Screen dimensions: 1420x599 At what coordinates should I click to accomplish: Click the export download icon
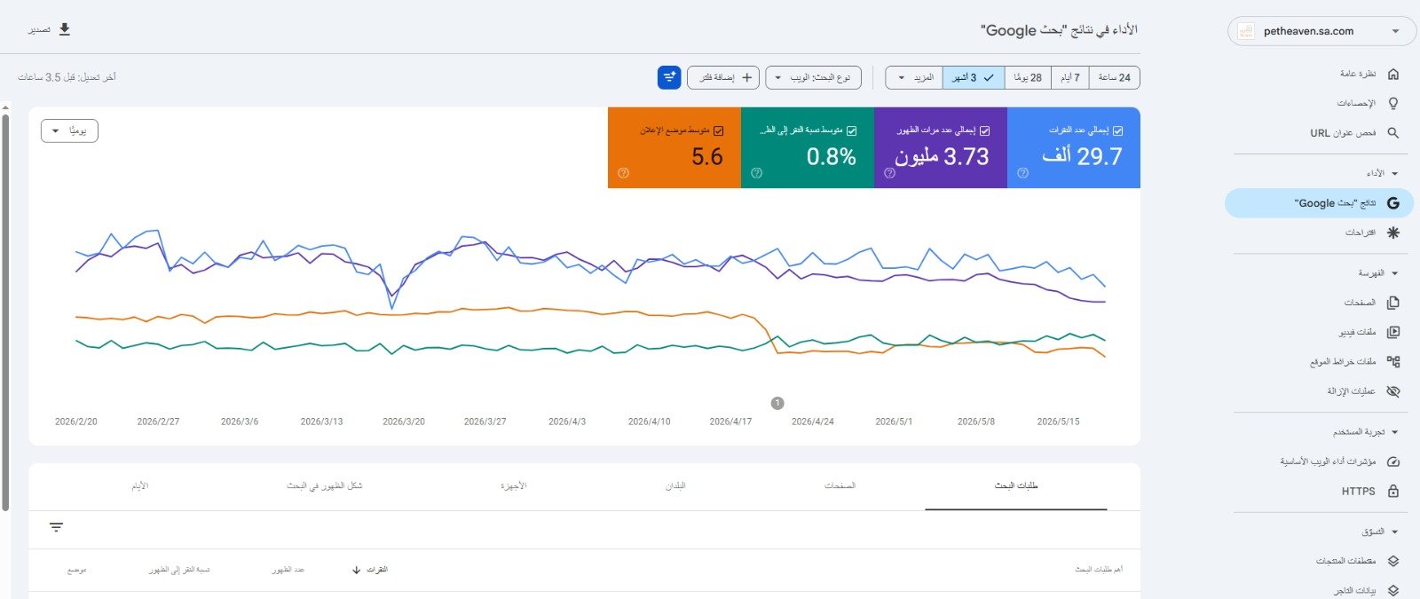65,29
